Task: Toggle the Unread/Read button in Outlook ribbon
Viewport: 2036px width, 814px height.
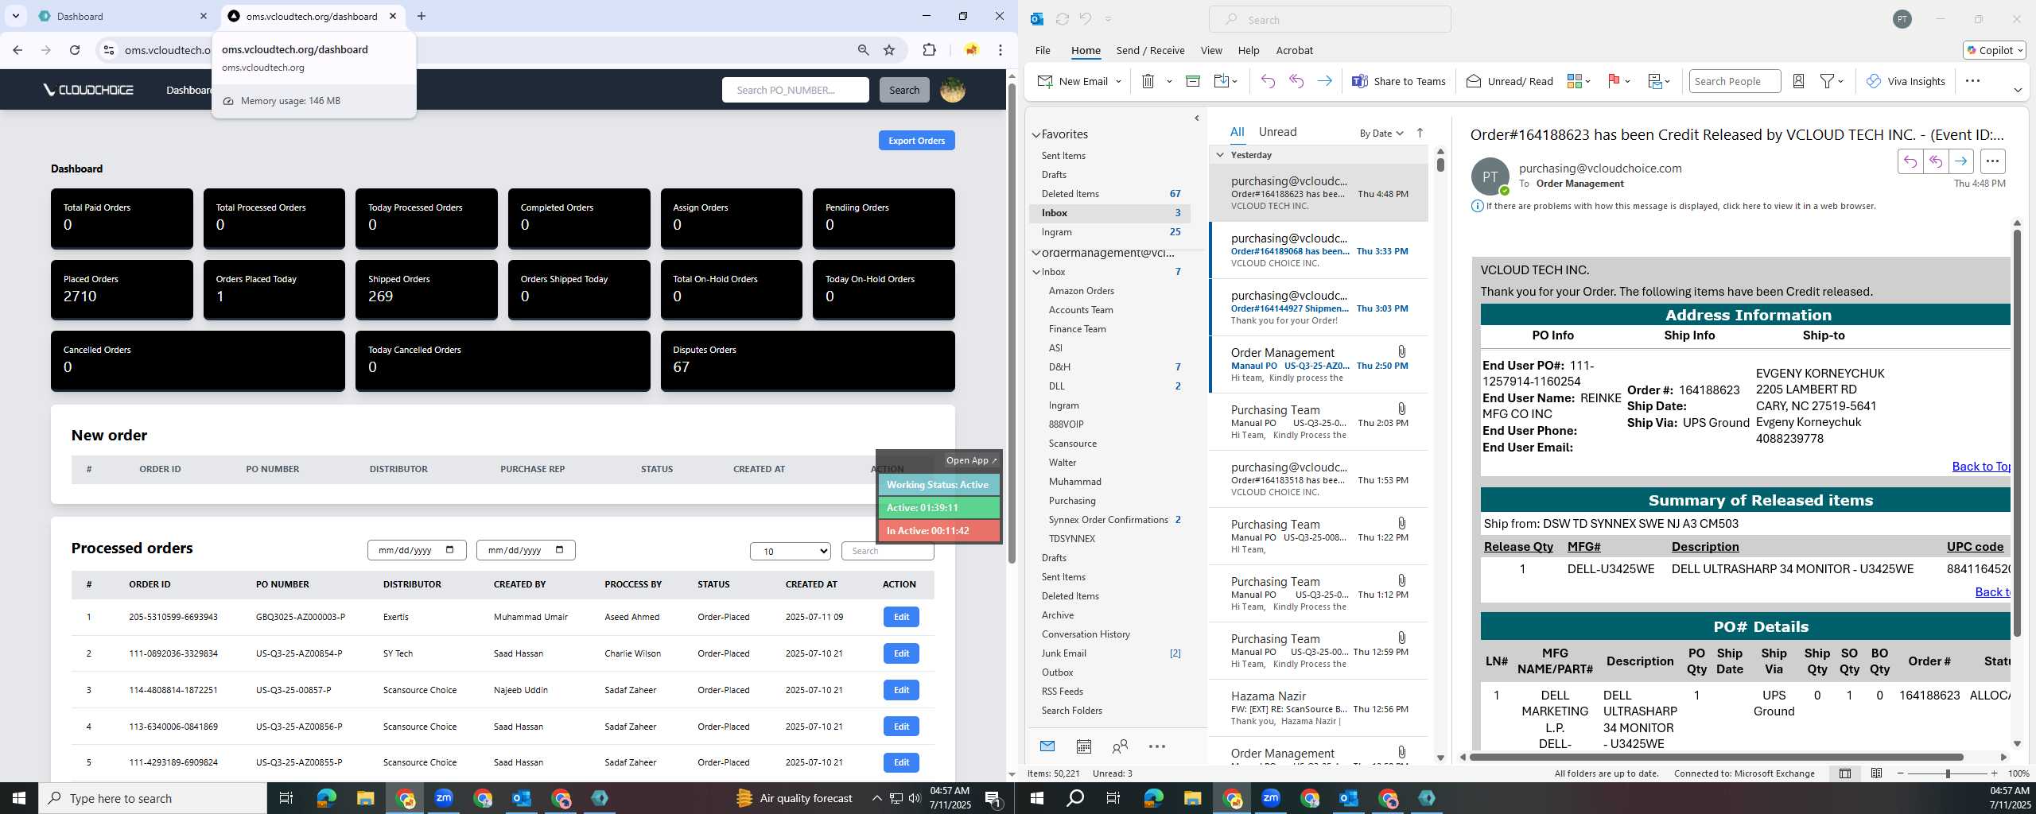Action: 1510,81
